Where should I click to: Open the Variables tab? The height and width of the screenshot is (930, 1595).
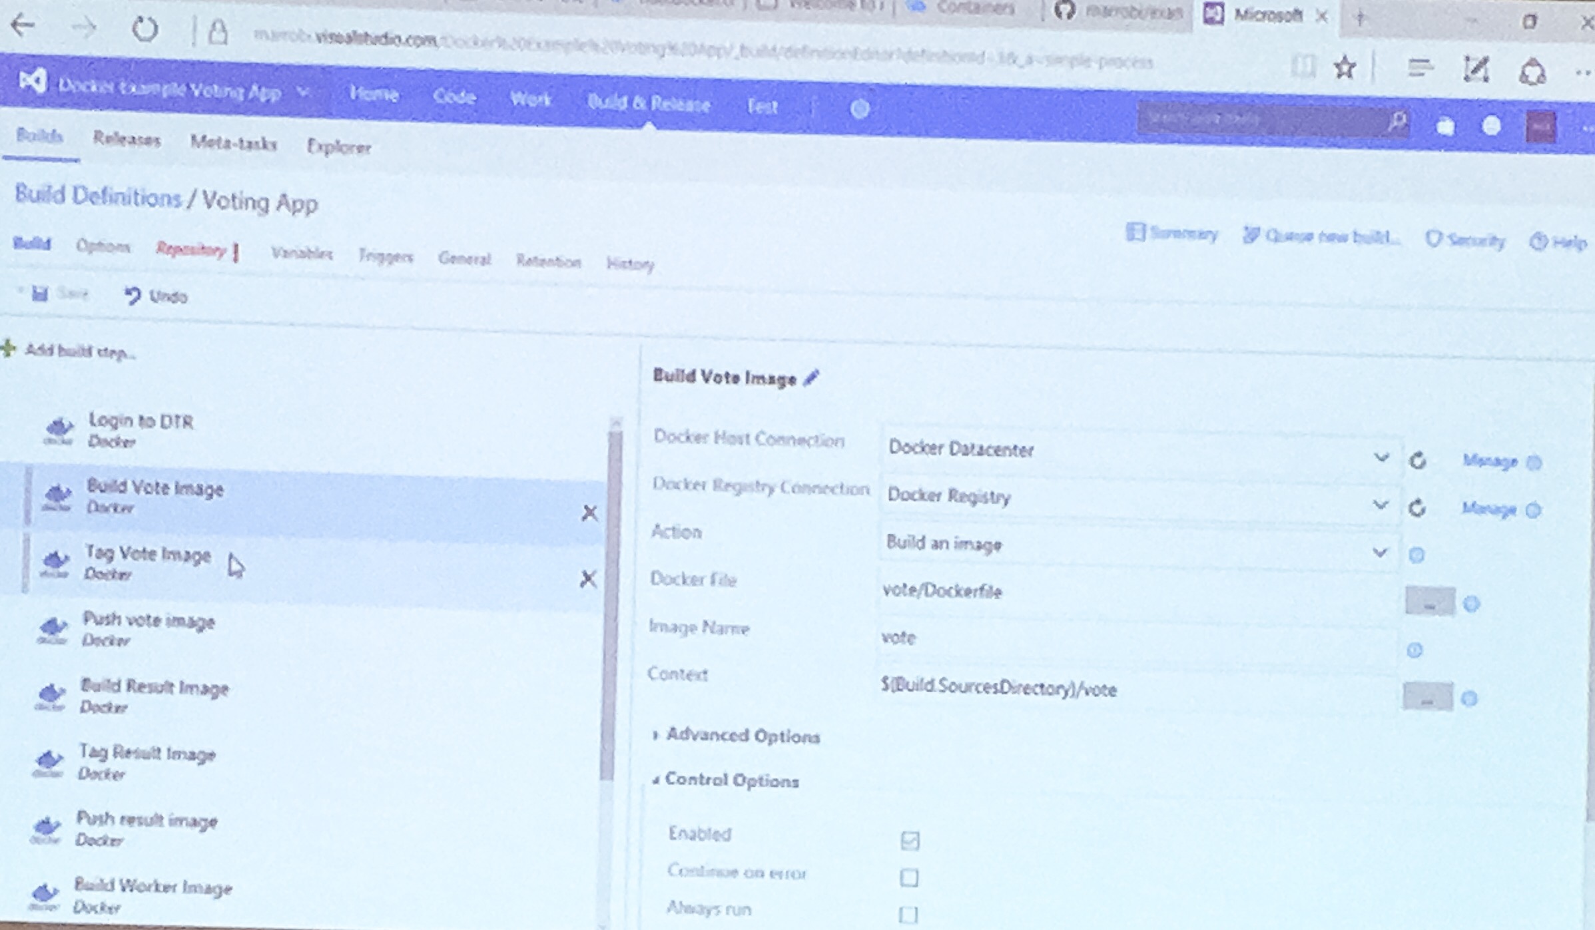click(302, 253)
